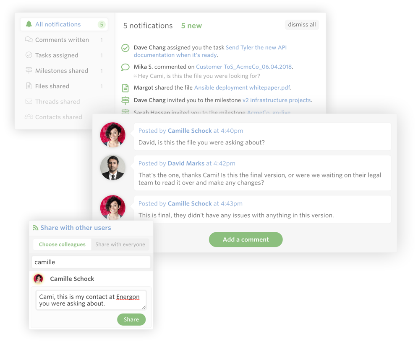The width and height of the screenshot is (418, 342).
Task: Click the people icon beside Contacts shared
Action: [x=29, y=117]
